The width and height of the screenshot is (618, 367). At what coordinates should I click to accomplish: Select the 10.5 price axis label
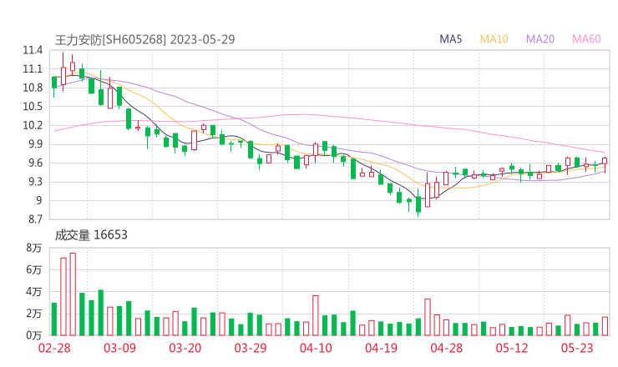tap(33, 107)
